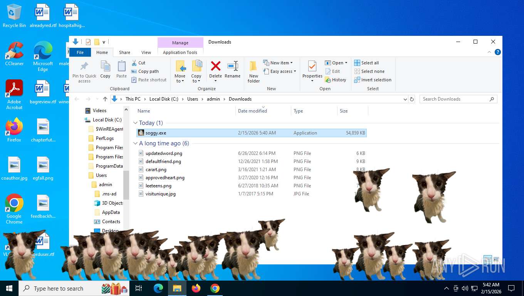Collapse the A long time ago (6) group
Screen dimensions: 524x296
(x=135, y=143)
